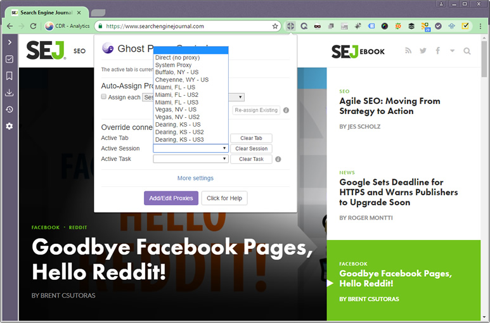Switch to the Search Engine Journal tab
This screenshot has width=490, height=323.
(x=47, y=13)
